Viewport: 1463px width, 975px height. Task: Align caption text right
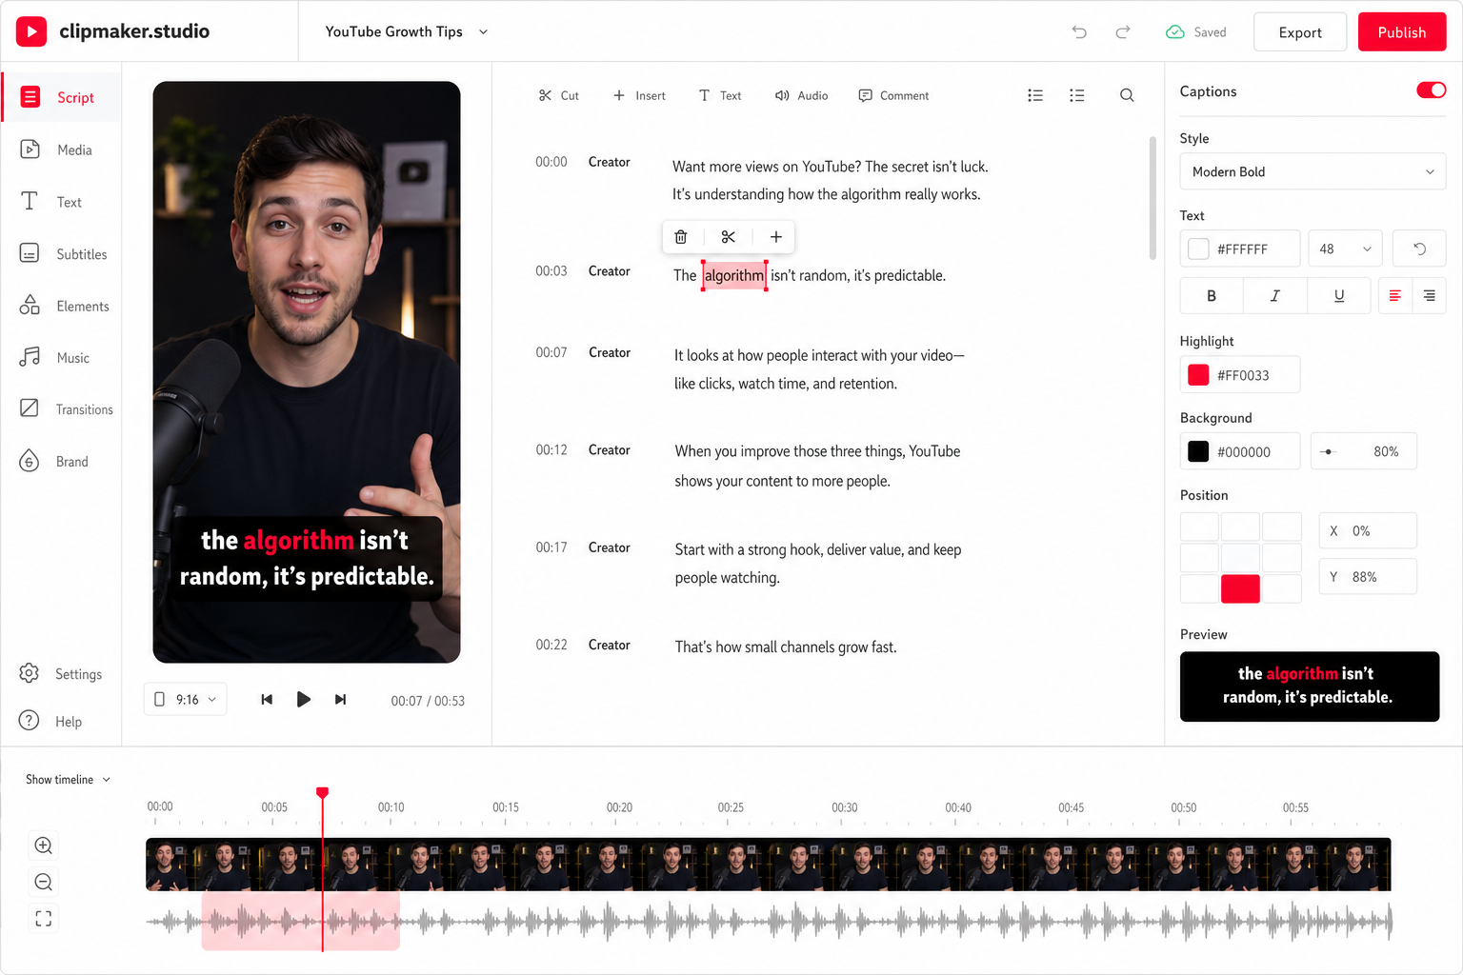(x=1430, y=296)
